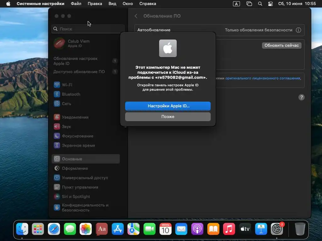322x241 pixels.
Task: Open the Файл menu
Action: (76, 4)
